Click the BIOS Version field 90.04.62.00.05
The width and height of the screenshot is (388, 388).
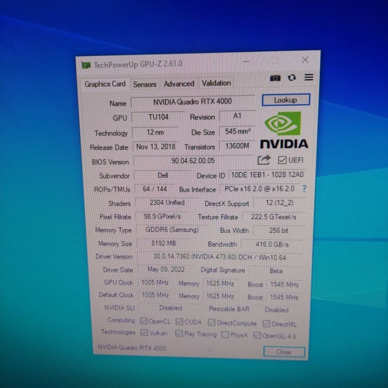[193, 161]
